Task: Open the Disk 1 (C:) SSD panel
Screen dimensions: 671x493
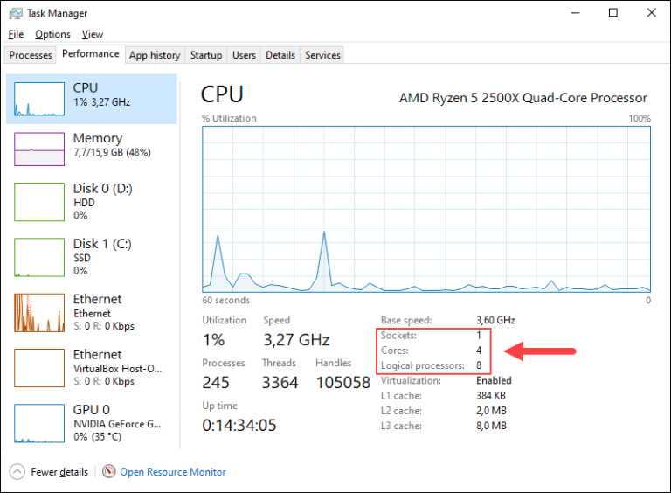Action: pyautogui.click(x=94, y=256)
